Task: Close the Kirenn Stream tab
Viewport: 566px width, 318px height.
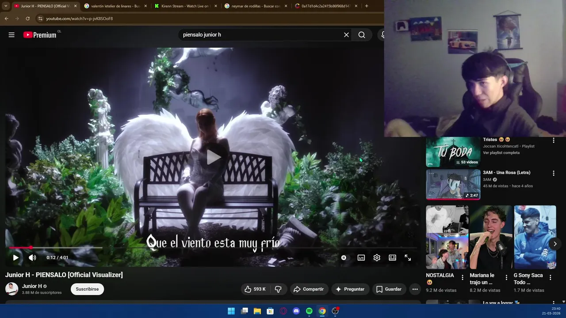Action: point(216,6)
